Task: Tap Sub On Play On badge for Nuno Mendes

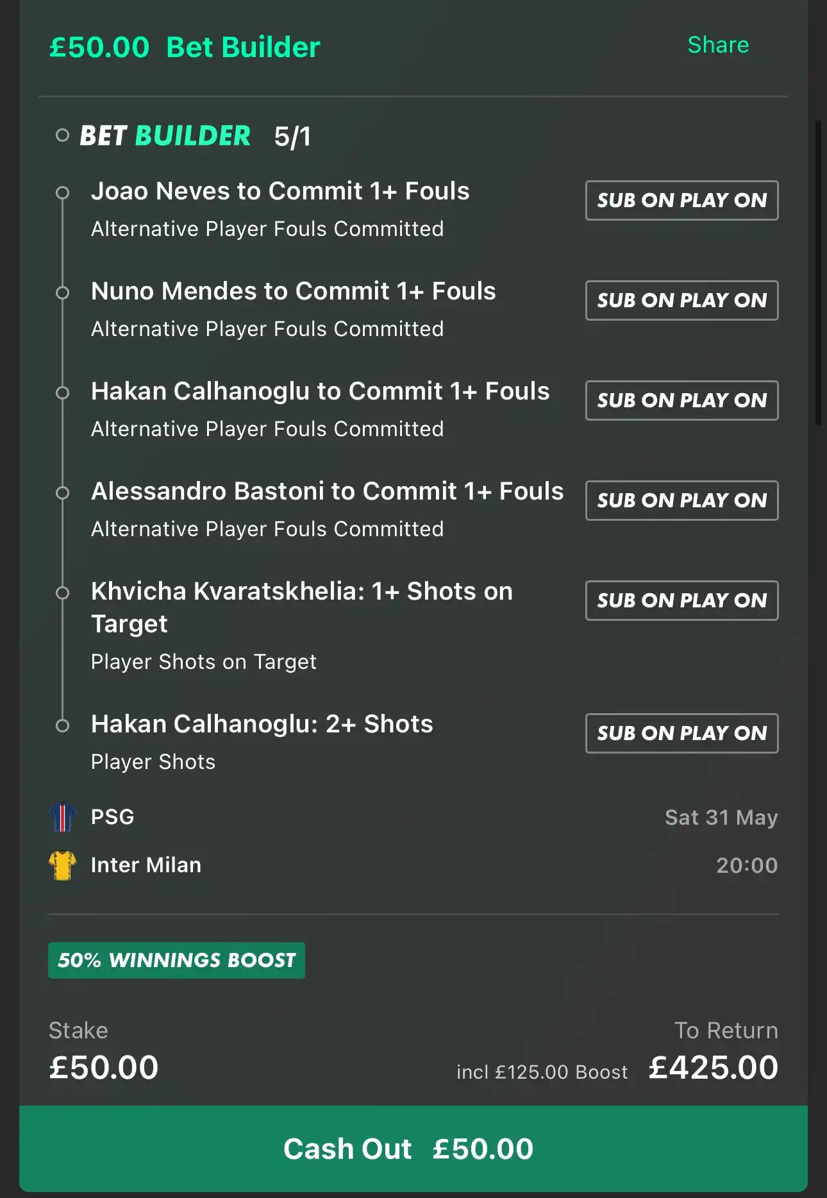Action: tap(681, 300)
